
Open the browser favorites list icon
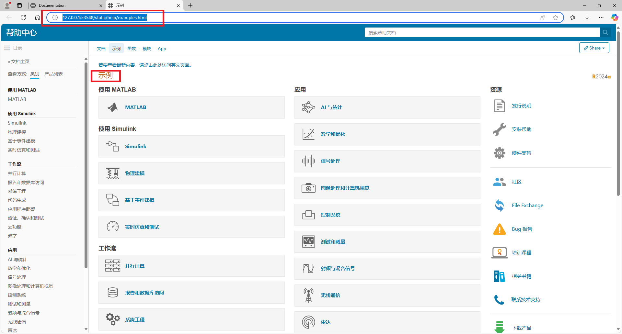573,17
